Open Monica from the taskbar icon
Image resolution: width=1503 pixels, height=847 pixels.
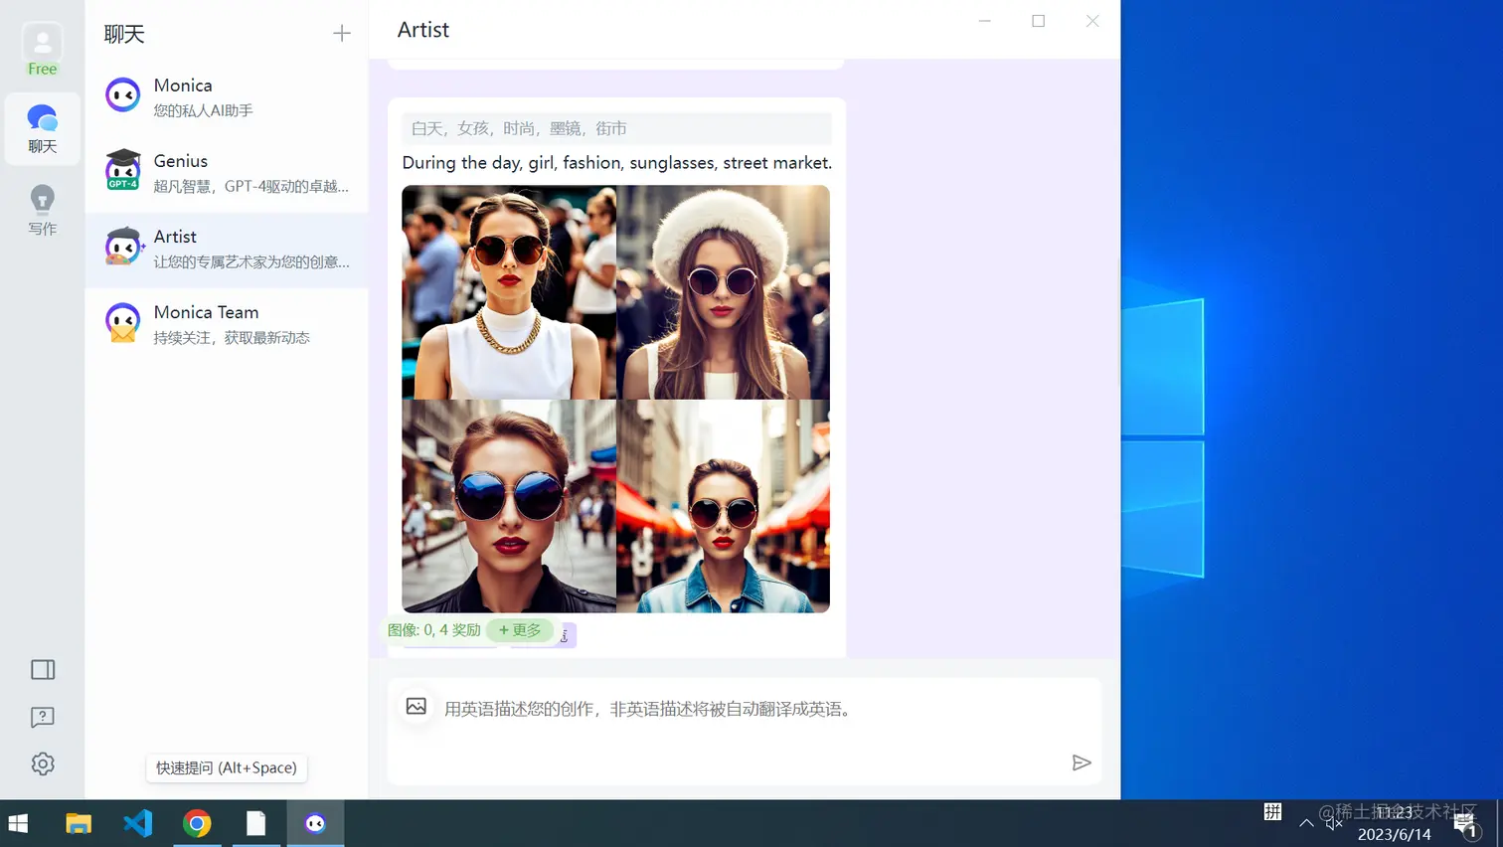[315, 823]
